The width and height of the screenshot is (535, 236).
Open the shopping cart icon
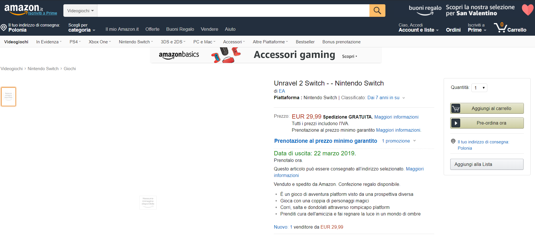(x=500, y=28)
